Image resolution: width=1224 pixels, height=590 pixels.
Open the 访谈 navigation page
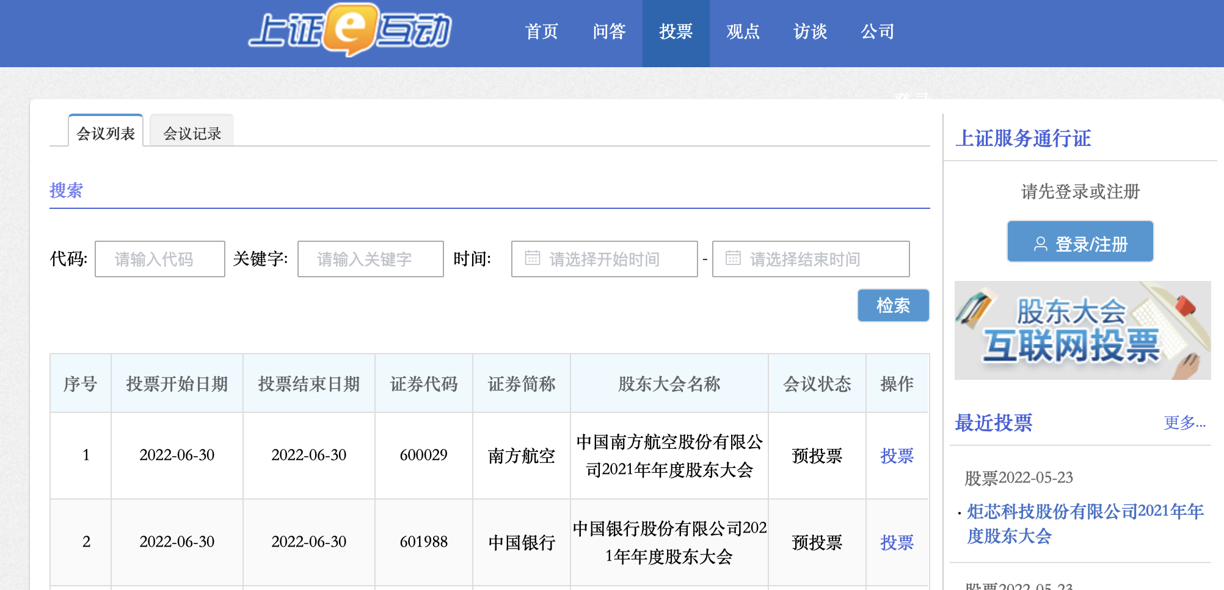(810, 32)
